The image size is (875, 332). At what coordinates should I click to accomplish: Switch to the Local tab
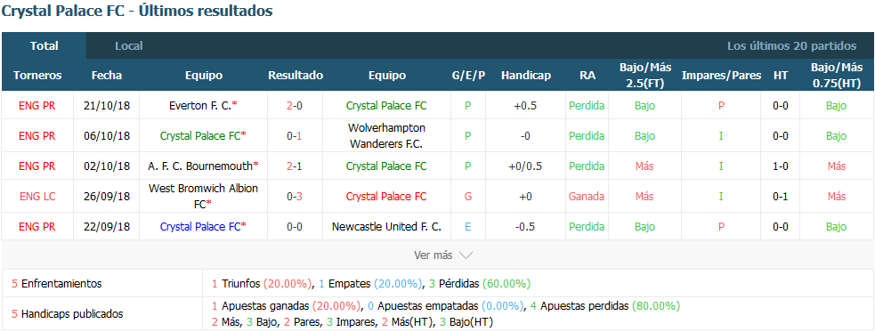(129, 45)
